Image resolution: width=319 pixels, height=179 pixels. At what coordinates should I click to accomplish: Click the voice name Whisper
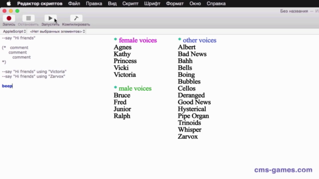point(189,130)
